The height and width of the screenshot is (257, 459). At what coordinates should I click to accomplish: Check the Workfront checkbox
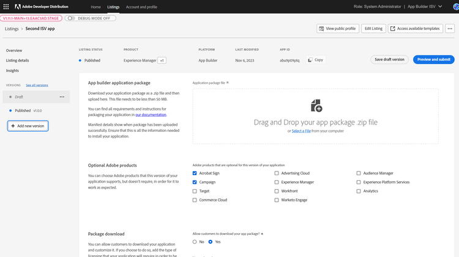coord(277,191)
